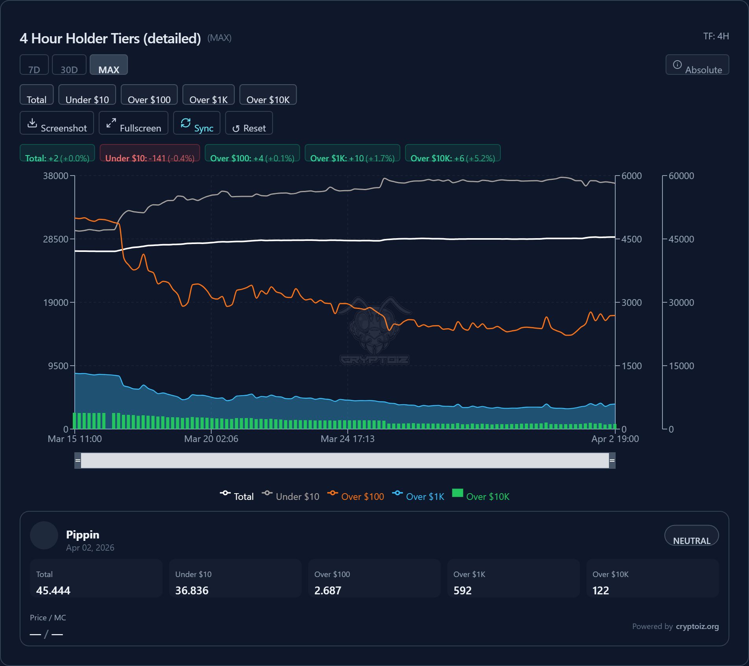Click the Reset button
749x666 pixels.
249,123
